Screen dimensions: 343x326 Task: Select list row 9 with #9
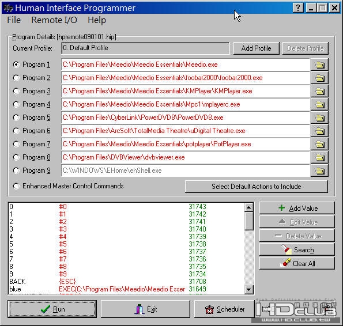point(126,274)
